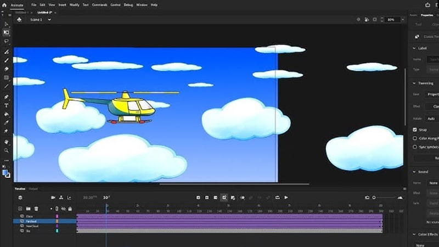Toggle loop playback button
Viewport: 439px width, 247px height.
(x=278, y=198)
